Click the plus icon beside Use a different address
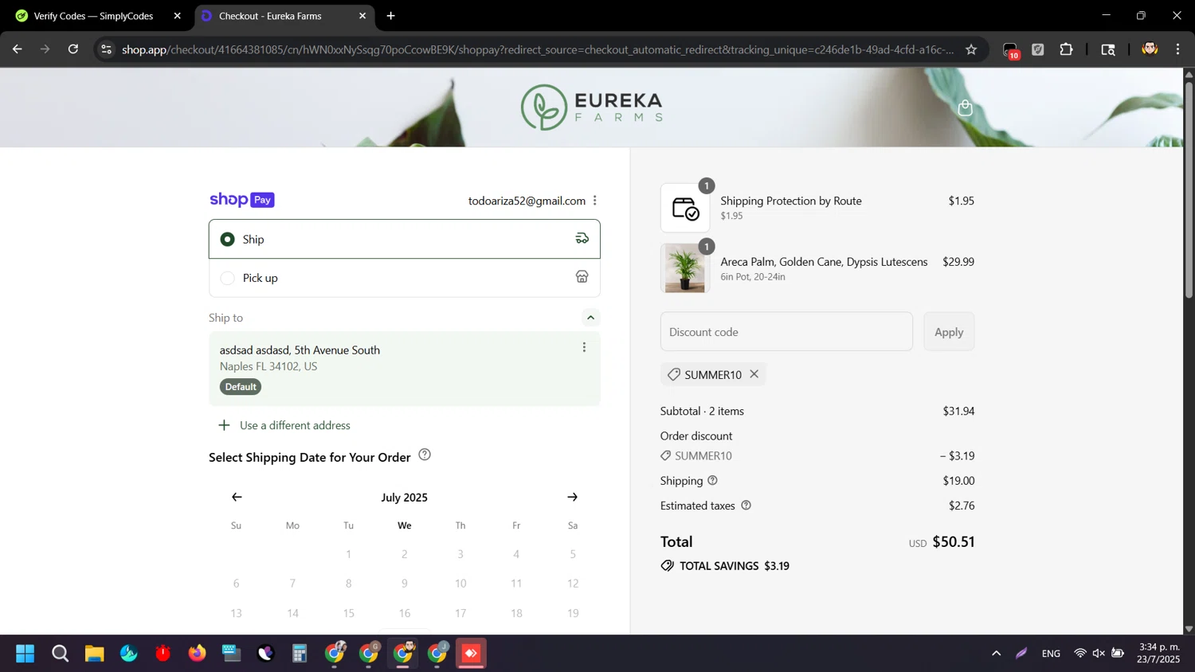This screenshot has height=672, width=1195. (224, 425)
